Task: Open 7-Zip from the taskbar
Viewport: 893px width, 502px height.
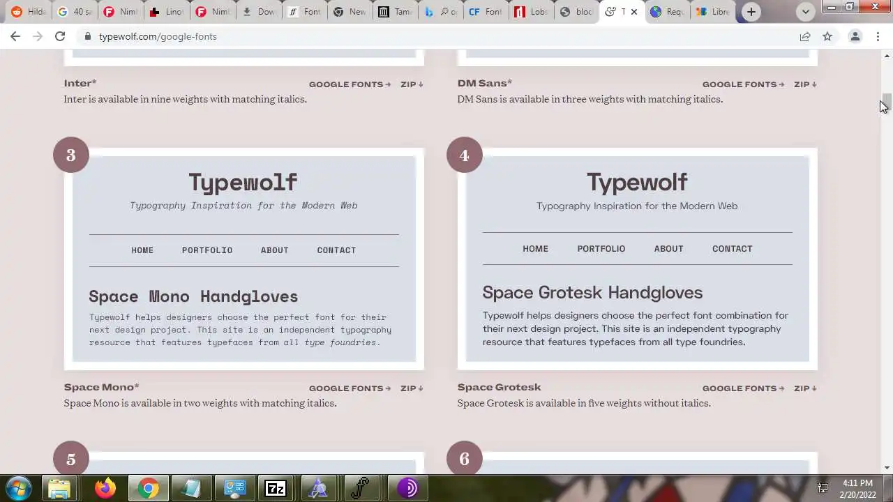Action: pos(276,489)
